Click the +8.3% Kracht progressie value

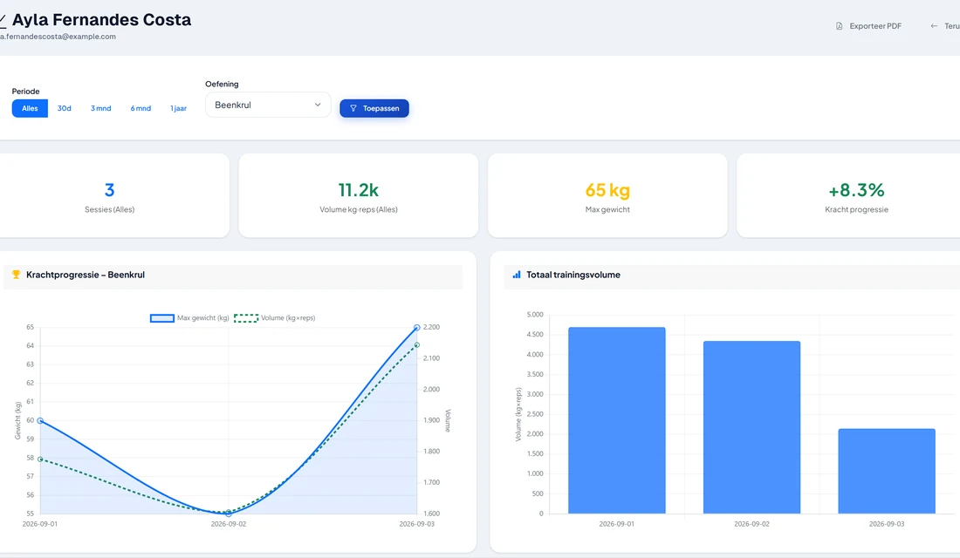pos(856,190)
